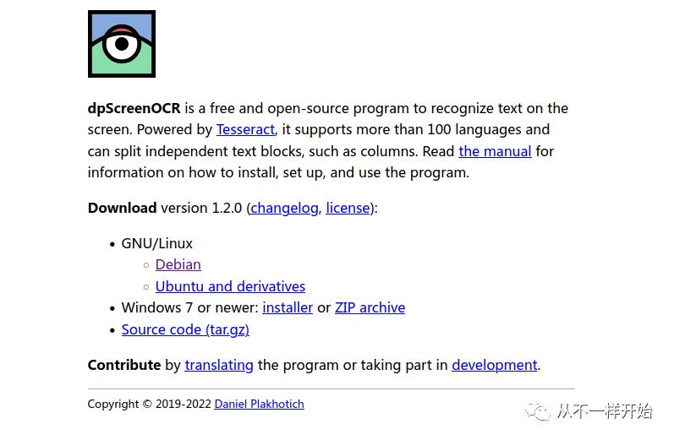Click the bold Contribute label
674x440 pixels.
pos(123,366)
